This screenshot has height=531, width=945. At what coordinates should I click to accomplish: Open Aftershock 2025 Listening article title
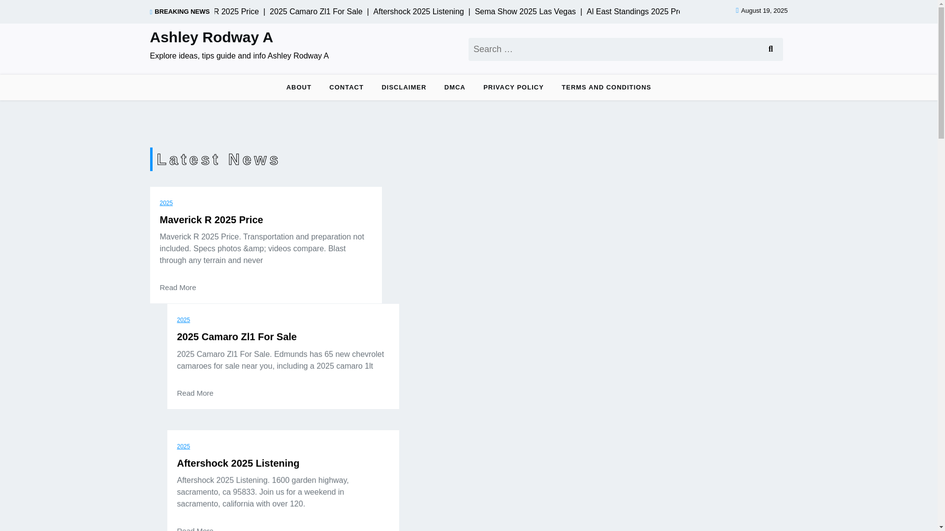point(238,463)
